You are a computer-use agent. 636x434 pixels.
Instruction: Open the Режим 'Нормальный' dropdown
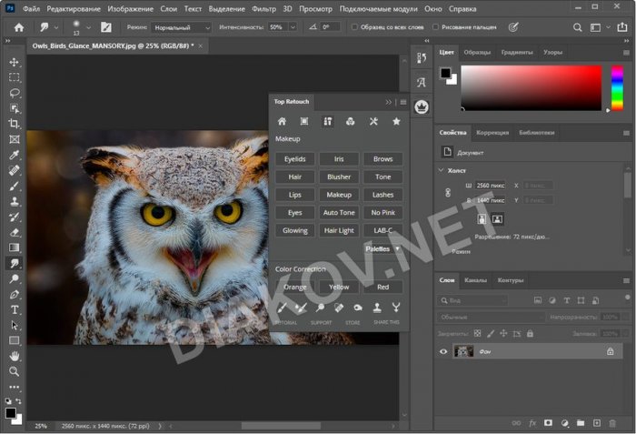181,27
